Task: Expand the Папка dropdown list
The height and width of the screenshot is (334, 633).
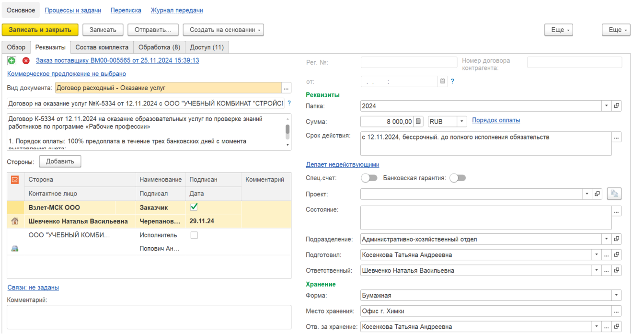Action: click(607, 106)
